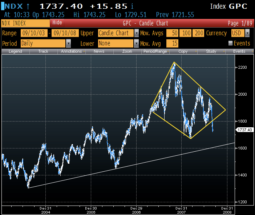
Task: Open the Upper Candle Chart dropdown arrow
Action: point(137,33)
